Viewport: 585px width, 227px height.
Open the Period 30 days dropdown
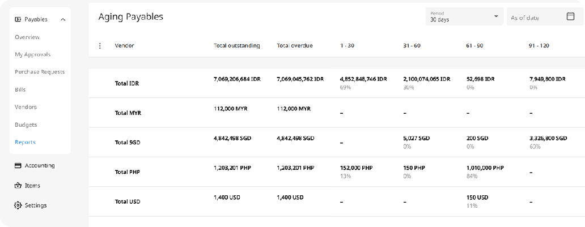[464, 16]
